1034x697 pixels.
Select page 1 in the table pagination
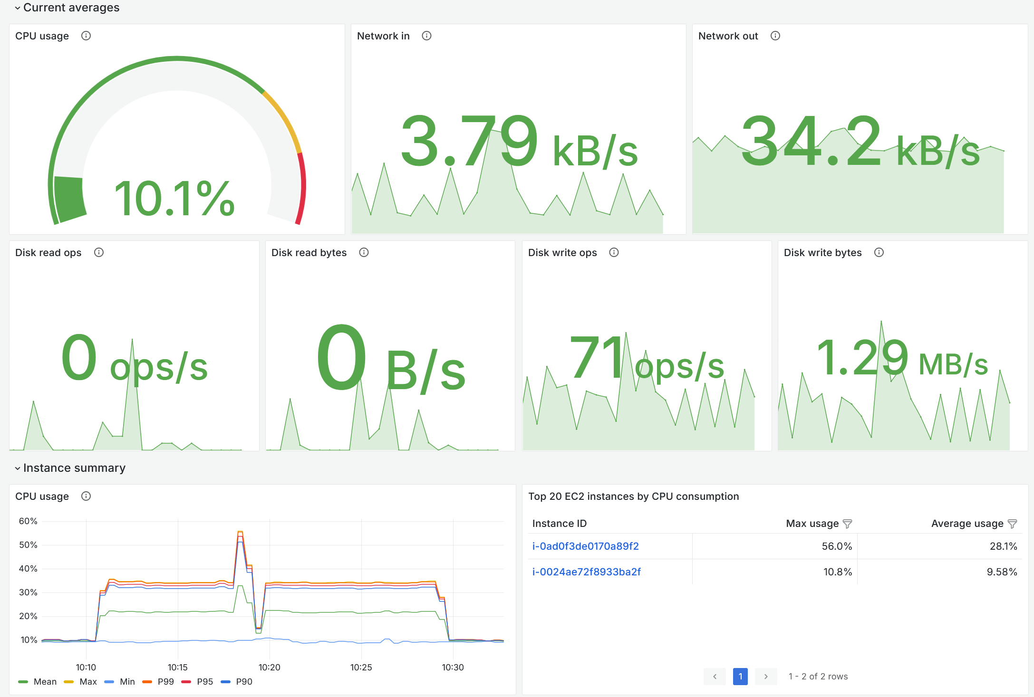[740, 676]
